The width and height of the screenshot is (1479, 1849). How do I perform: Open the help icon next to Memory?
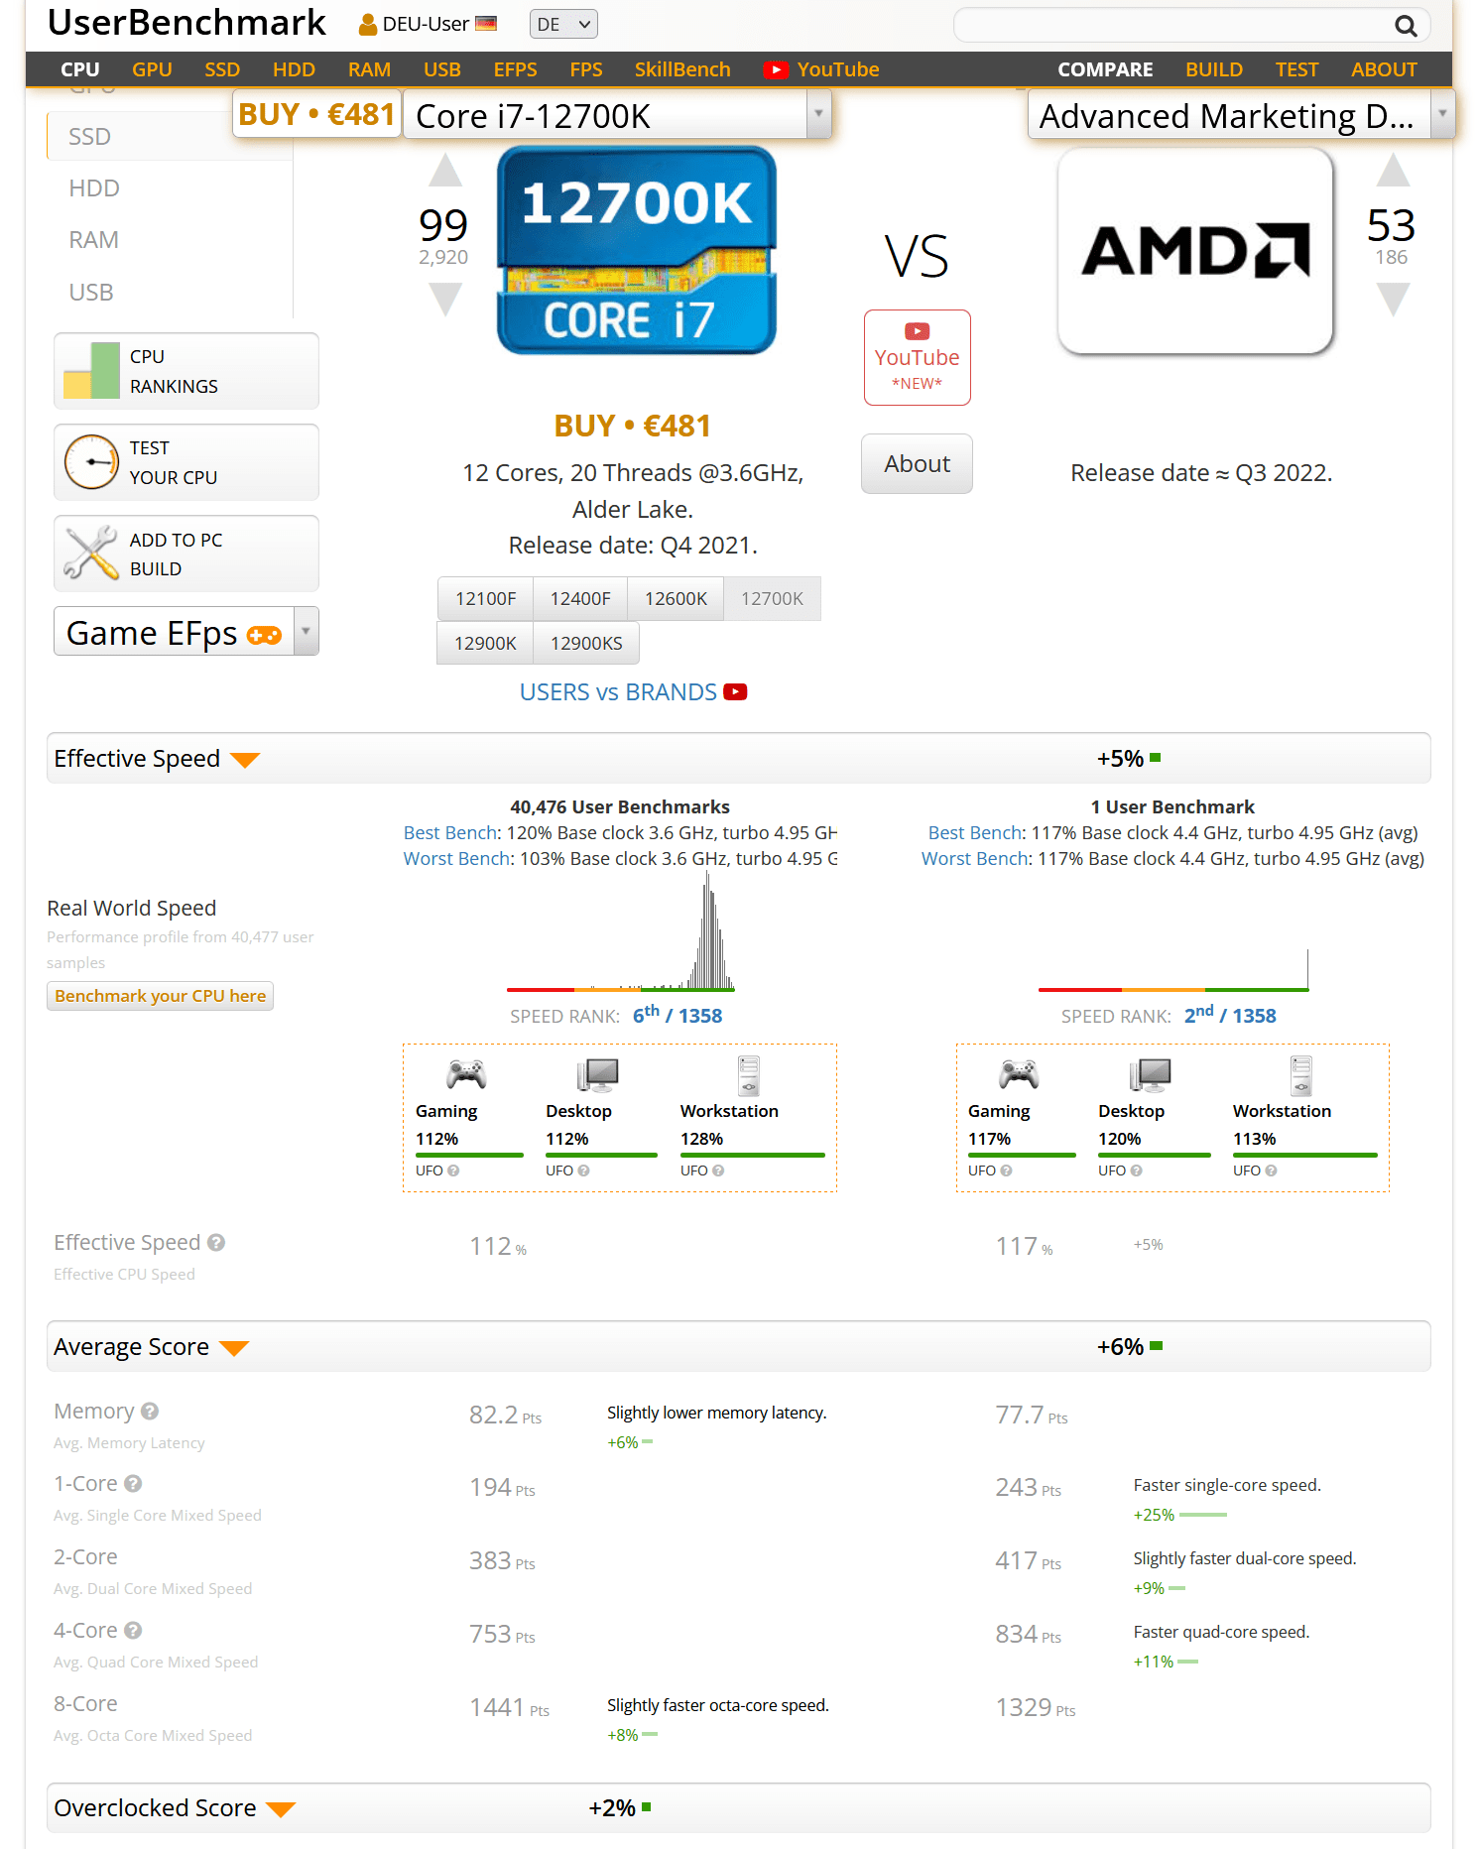click(x=150, y=1411)
